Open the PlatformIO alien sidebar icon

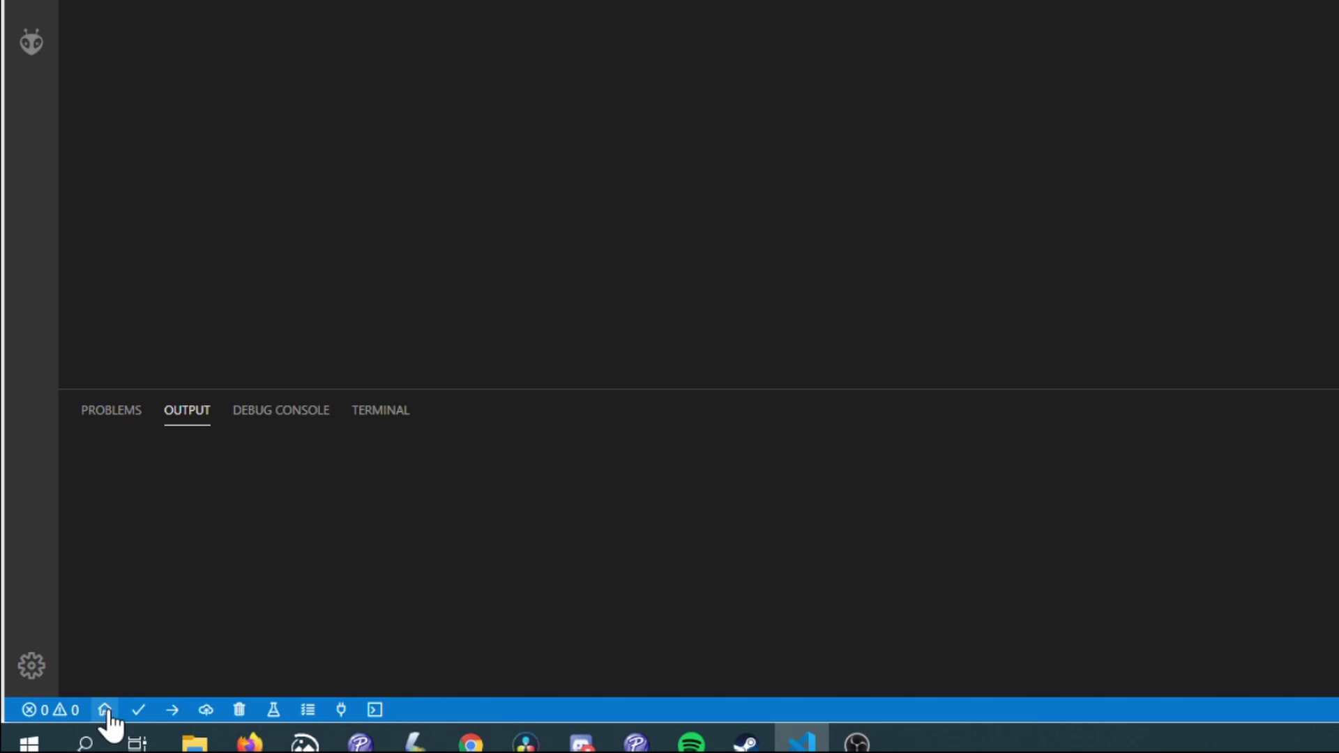pos(31,43)
